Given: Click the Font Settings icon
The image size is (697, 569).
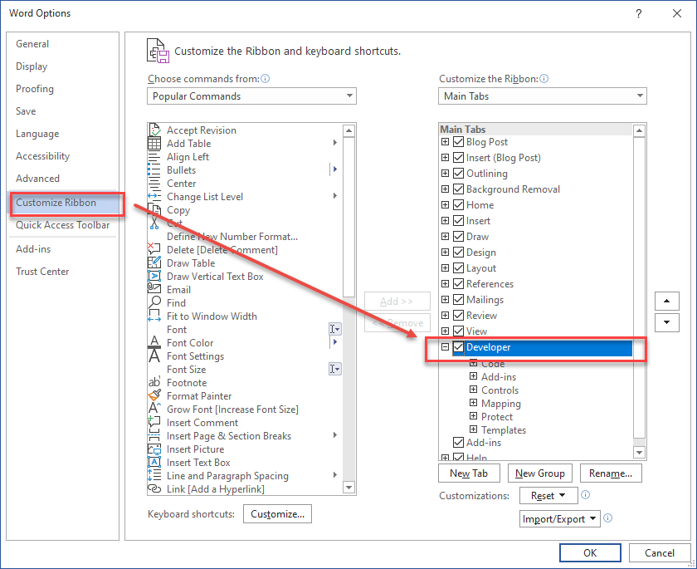Looking at the screenshot, I should click(154, 356).
